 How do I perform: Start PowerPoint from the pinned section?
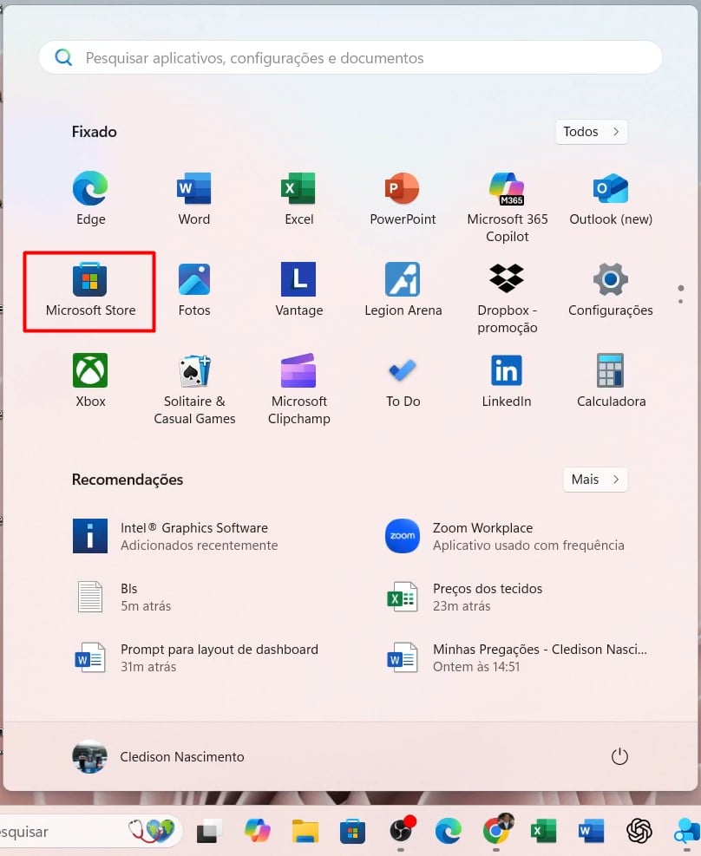[403, 199]
